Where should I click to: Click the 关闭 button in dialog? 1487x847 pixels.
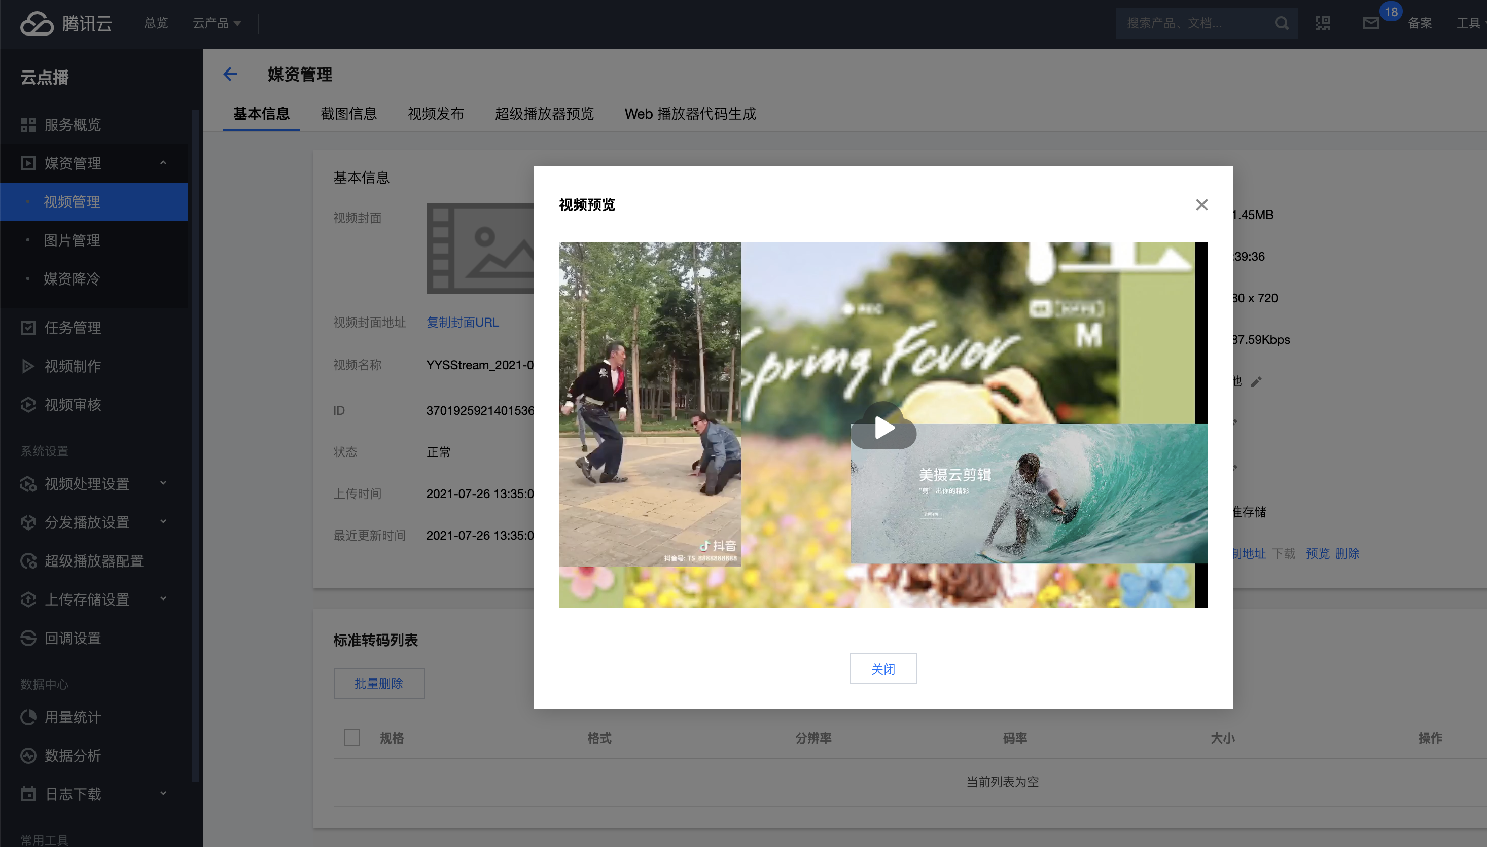point(882,668)
